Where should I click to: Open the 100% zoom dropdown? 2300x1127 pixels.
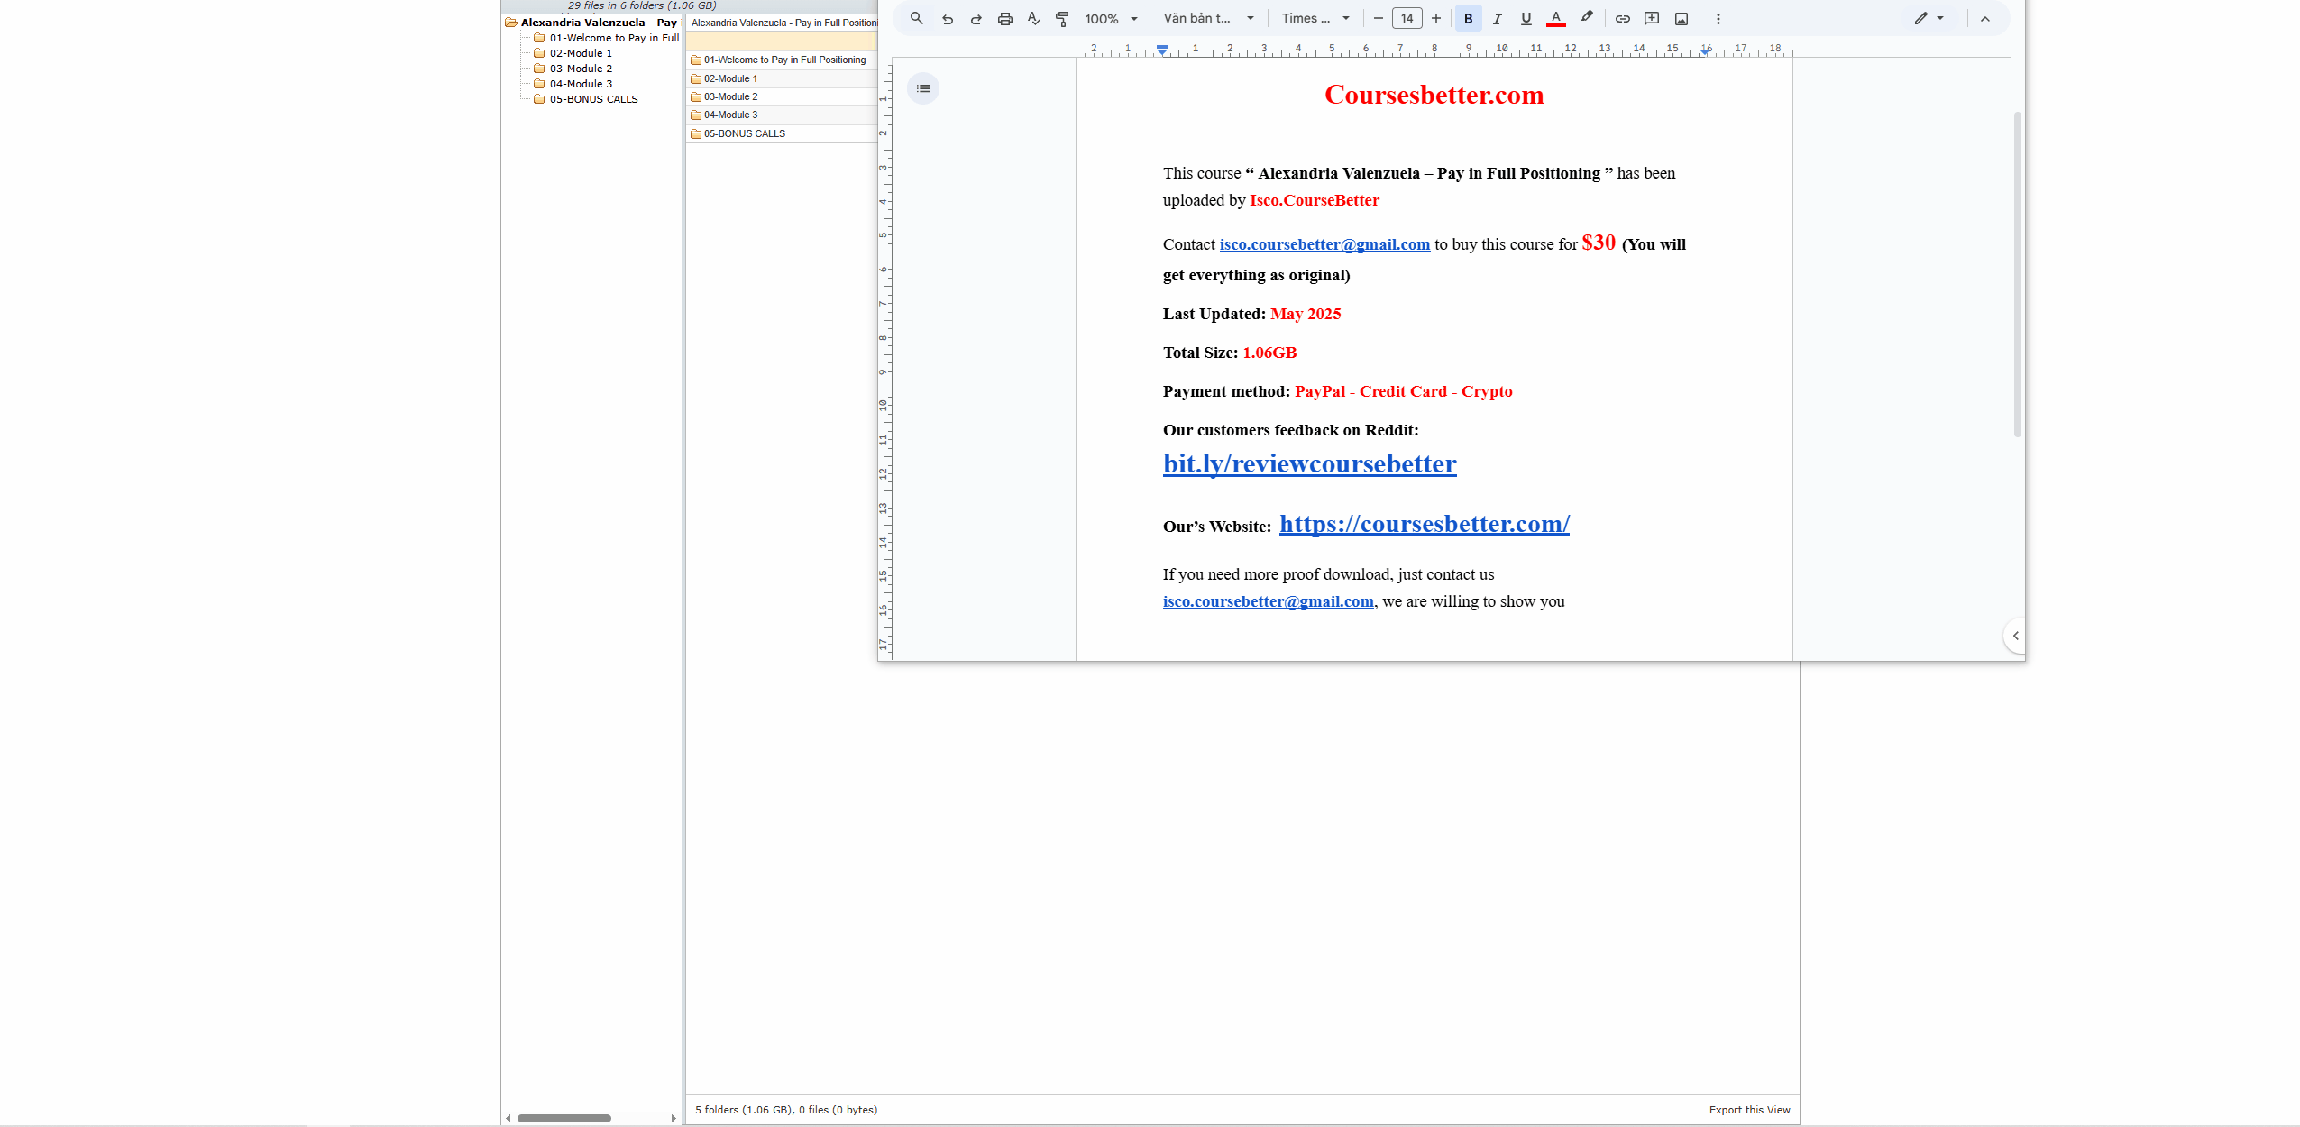(x=1111, y=18)
